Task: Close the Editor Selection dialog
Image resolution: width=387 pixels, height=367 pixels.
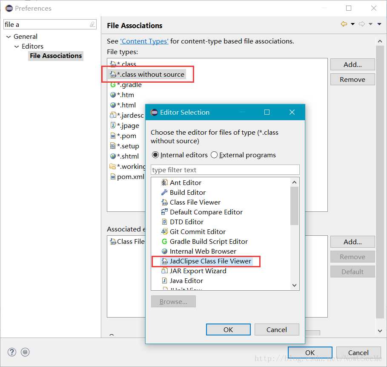Action: 292,112
